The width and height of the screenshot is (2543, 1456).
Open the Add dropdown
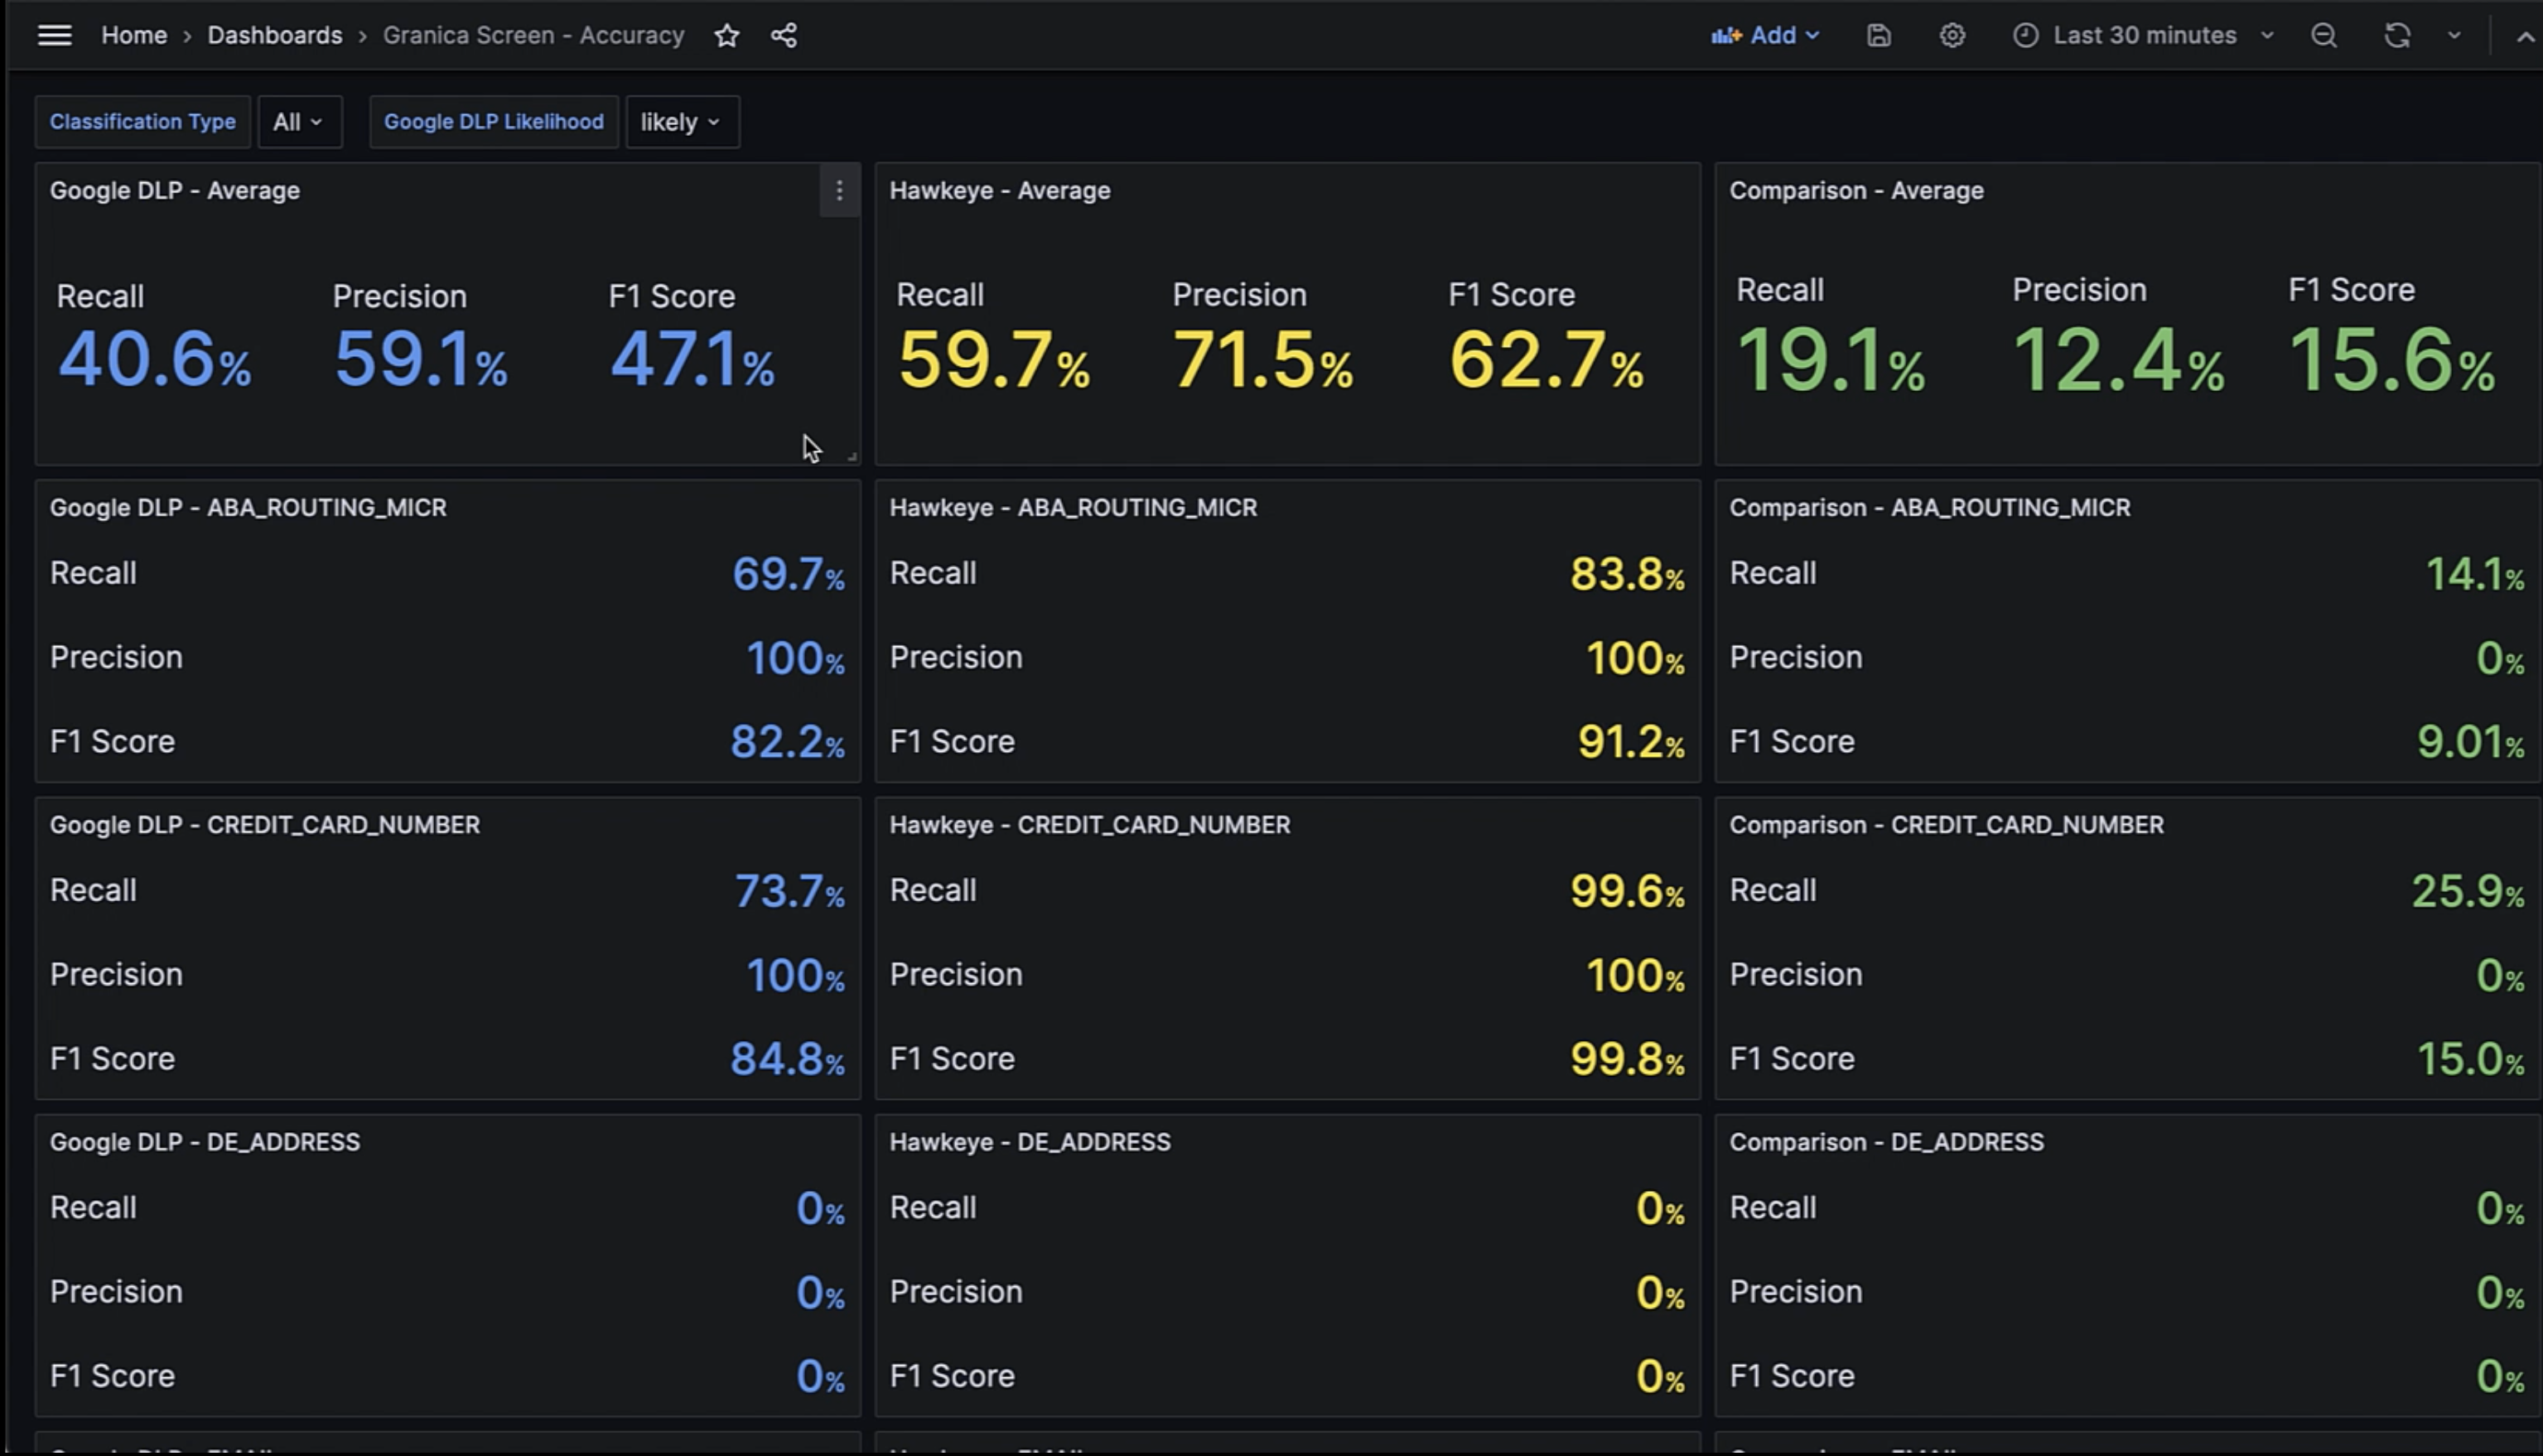coord(1765,36)
